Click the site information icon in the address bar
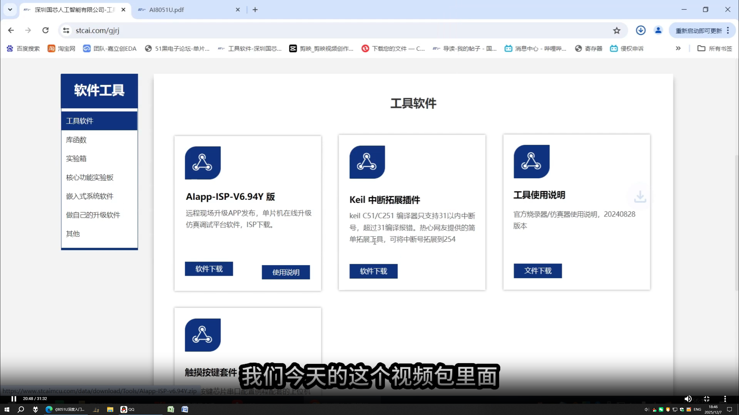Viewport: 739px width, 415px height. point(66,30)
